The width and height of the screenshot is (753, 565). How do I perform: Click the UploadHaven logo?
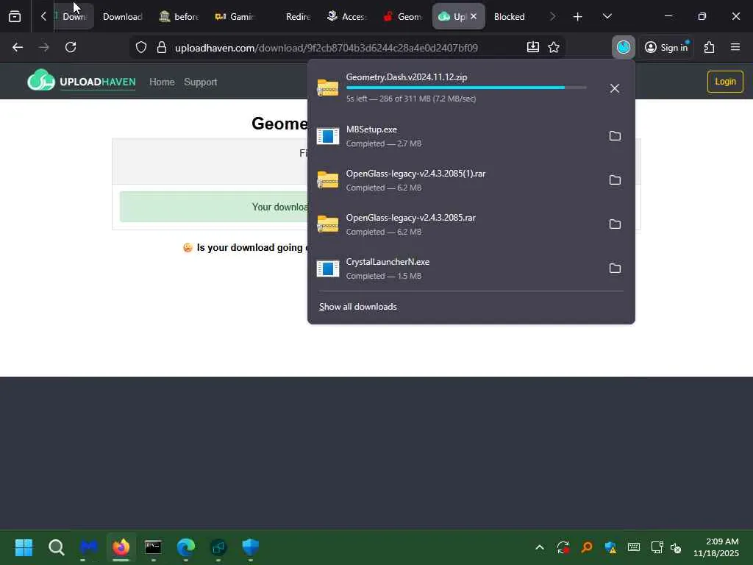pos(82,81)
